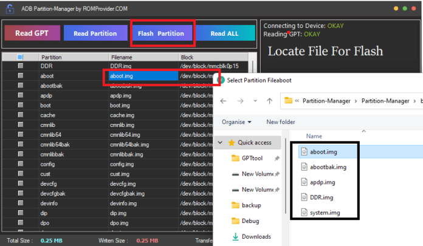This screenshot has width=423, height=246.
Task: Open the Organise dropdown menu
Action: [236, 122]
